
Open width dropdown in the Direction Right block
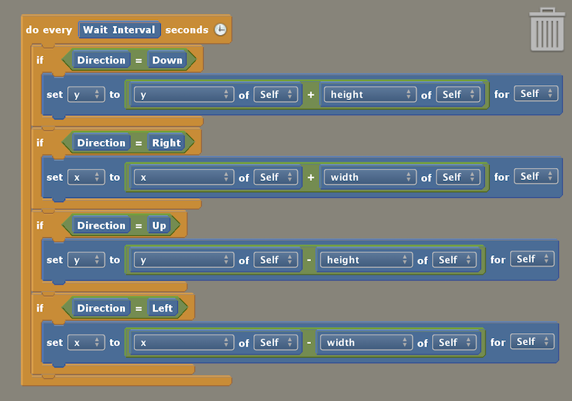370,177
